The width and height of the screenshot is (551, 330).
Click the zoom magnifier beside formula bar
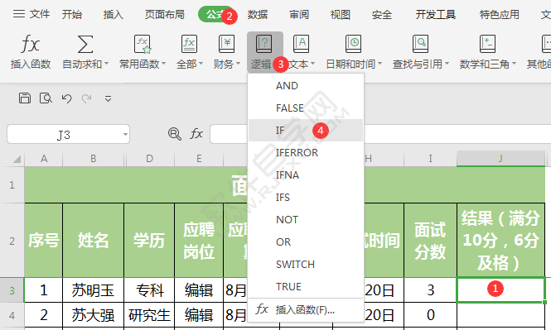pos(174,134)
